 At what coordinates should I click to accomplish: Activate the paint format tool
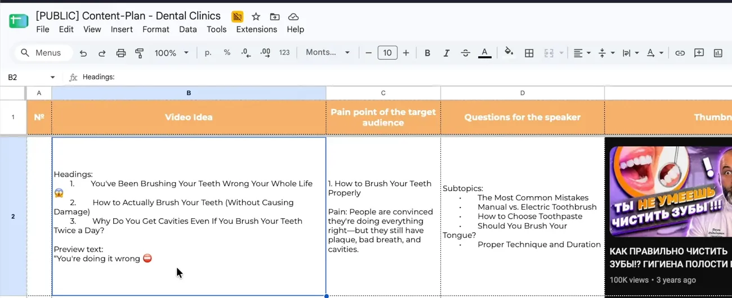tap(139, 53)
